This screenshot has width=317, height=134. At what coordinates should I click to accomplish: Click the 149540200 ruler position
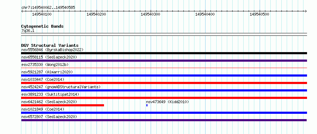click(96, 14)
